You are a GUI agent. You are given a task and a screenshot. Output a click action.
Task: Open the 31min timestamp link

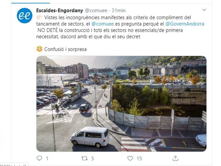118,11
